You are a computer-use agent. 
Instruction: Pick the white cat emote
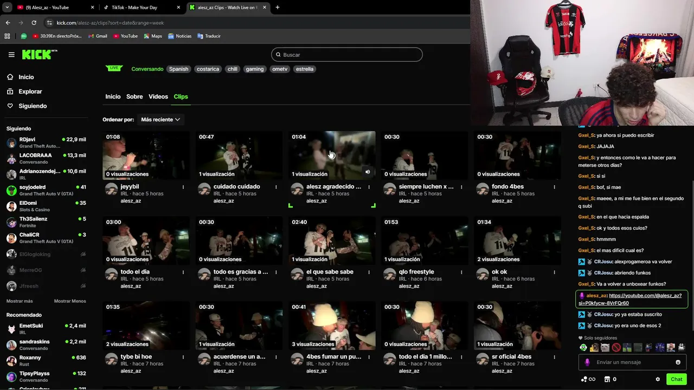[605, 348]
